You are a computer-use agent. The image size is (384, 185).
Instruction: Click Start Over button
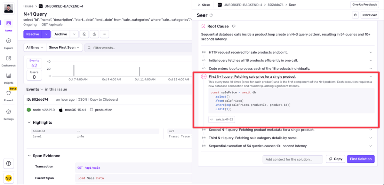[370, 15]
